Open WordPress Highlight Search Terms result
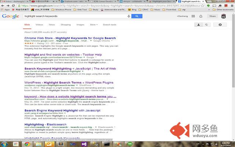 (x=69, y=82)
